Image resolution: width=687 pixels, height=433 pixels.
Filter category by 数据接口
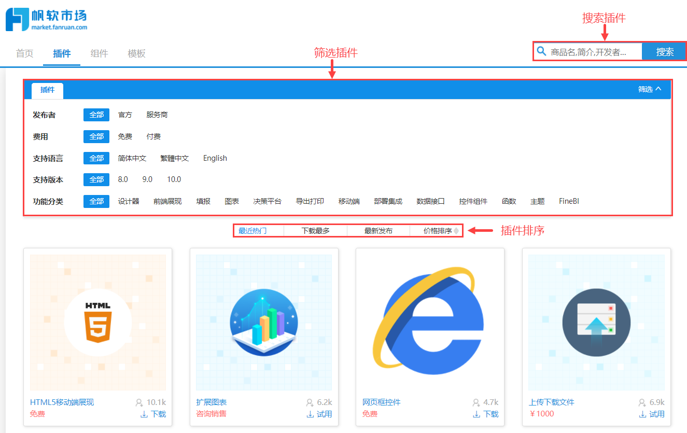coord(431,201)
